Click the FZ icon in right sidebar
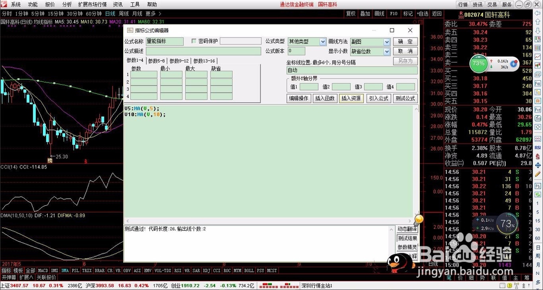The width and height of the screenshot is (543, 290). pyautogui.click(x=538, y=110)
